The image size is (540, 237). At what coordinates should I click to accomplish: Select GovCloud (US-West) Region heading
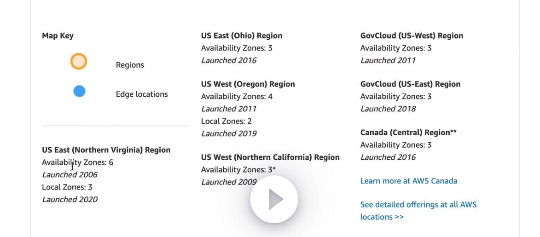coord(412,36)
